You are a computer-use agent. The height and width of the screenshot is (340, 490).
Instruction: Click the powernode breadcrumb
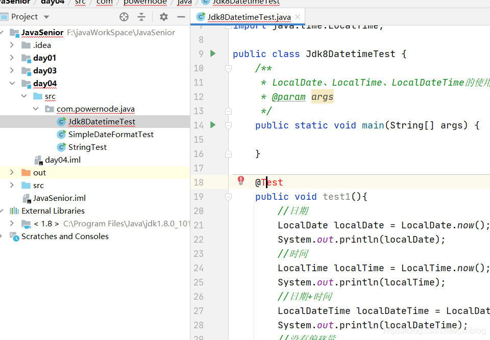click(145, 2)
